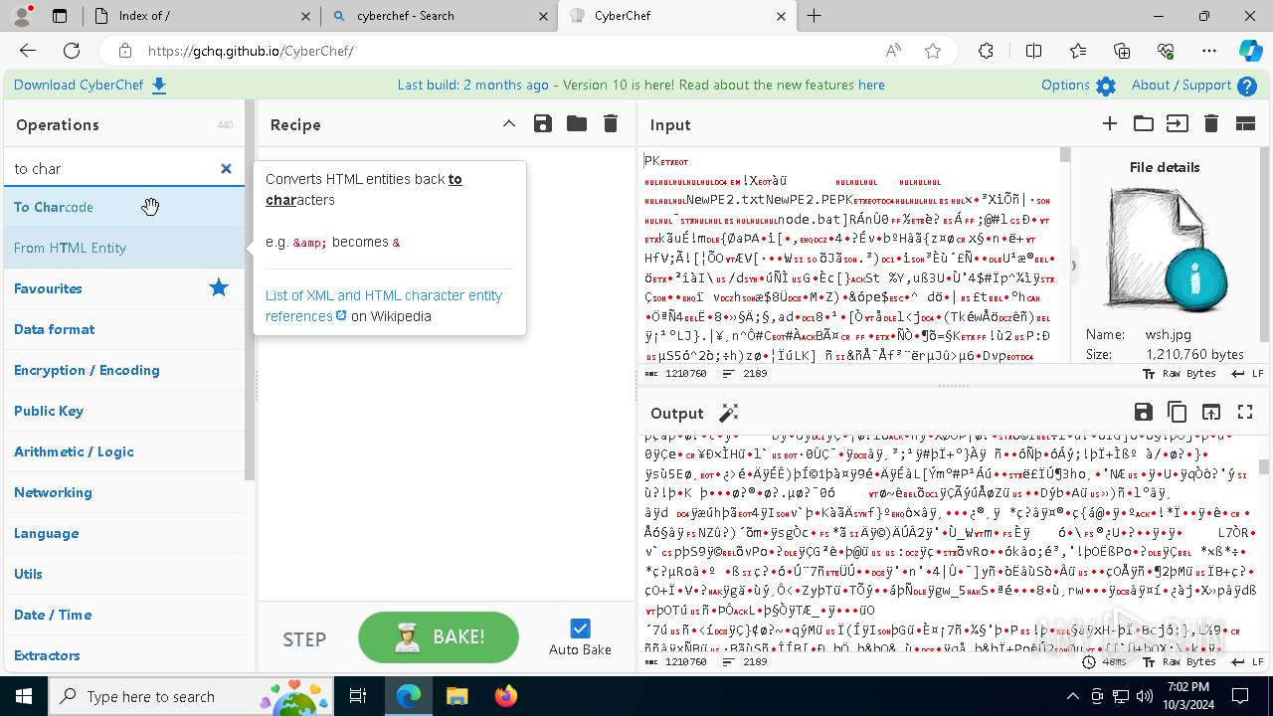Viewport: 1273px width, 716px height.
Task: Adjust system volume tray icon
Action: coord(1145,696)
